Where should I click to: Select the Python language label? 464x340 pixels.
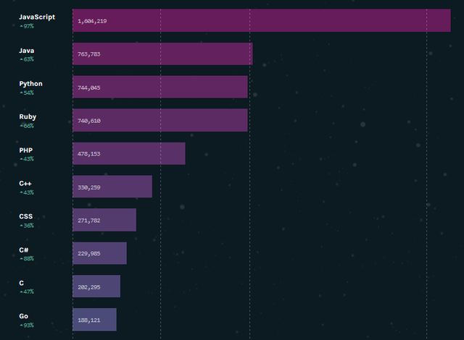(x=30, y=84)
